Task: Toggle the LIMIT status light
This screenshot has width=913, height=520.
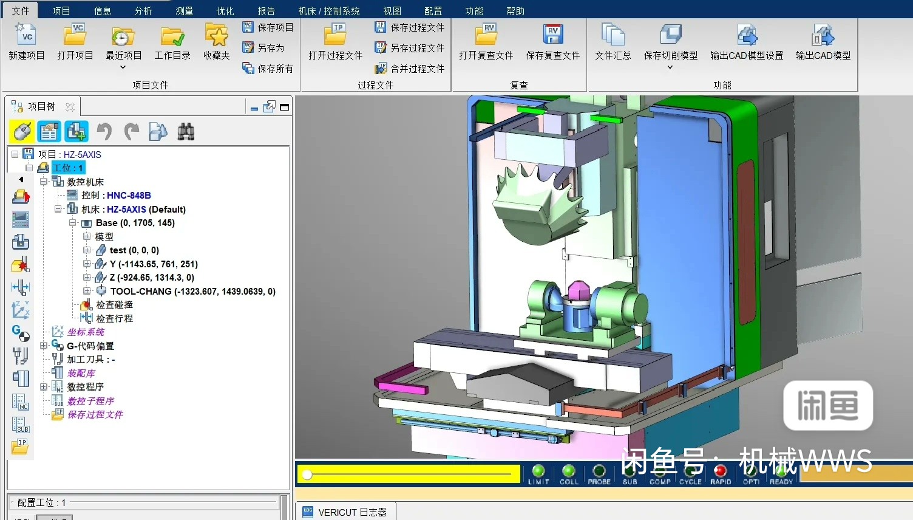Action: pyautogui.click(x=538, y=471)
